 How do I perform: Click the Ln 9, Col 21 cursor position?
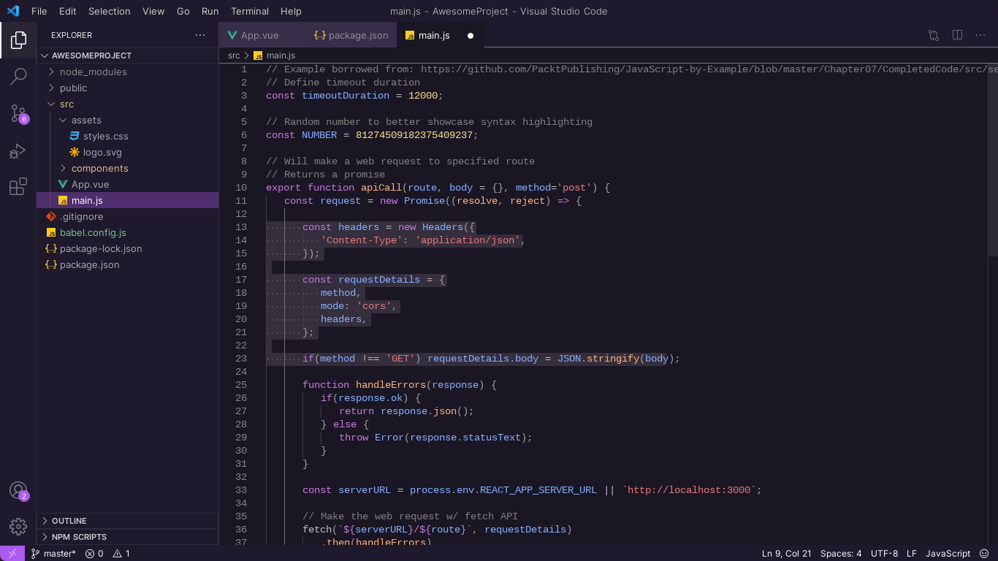787,554
